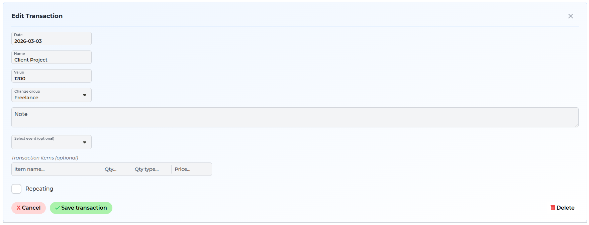Click the Repeating label text
The width and height of the screenshot is (589, 225).
coord(39,189)
